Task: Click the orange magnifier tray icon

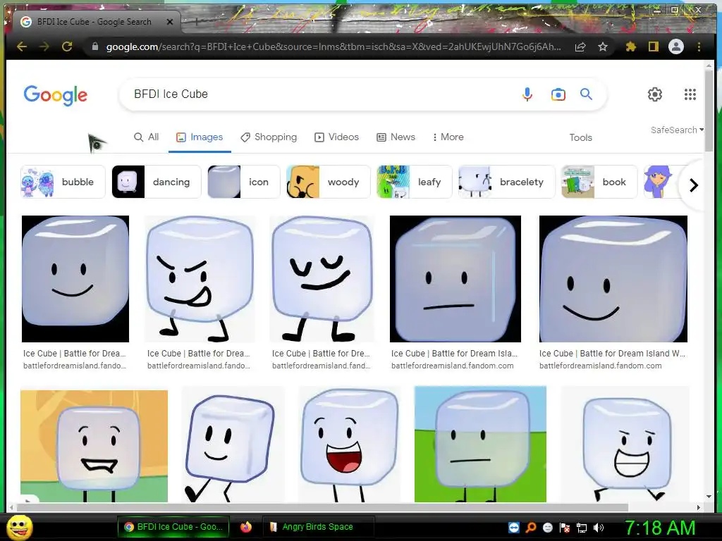Action: point(531,527)
